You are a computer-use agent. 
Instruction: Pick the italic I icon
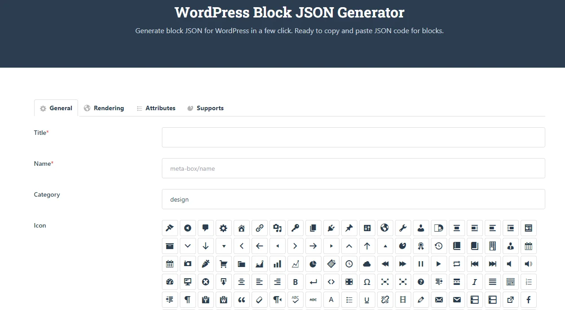pos(475,282)
